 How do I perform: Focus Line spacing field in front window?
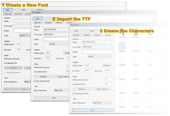[x=108, y=84]
